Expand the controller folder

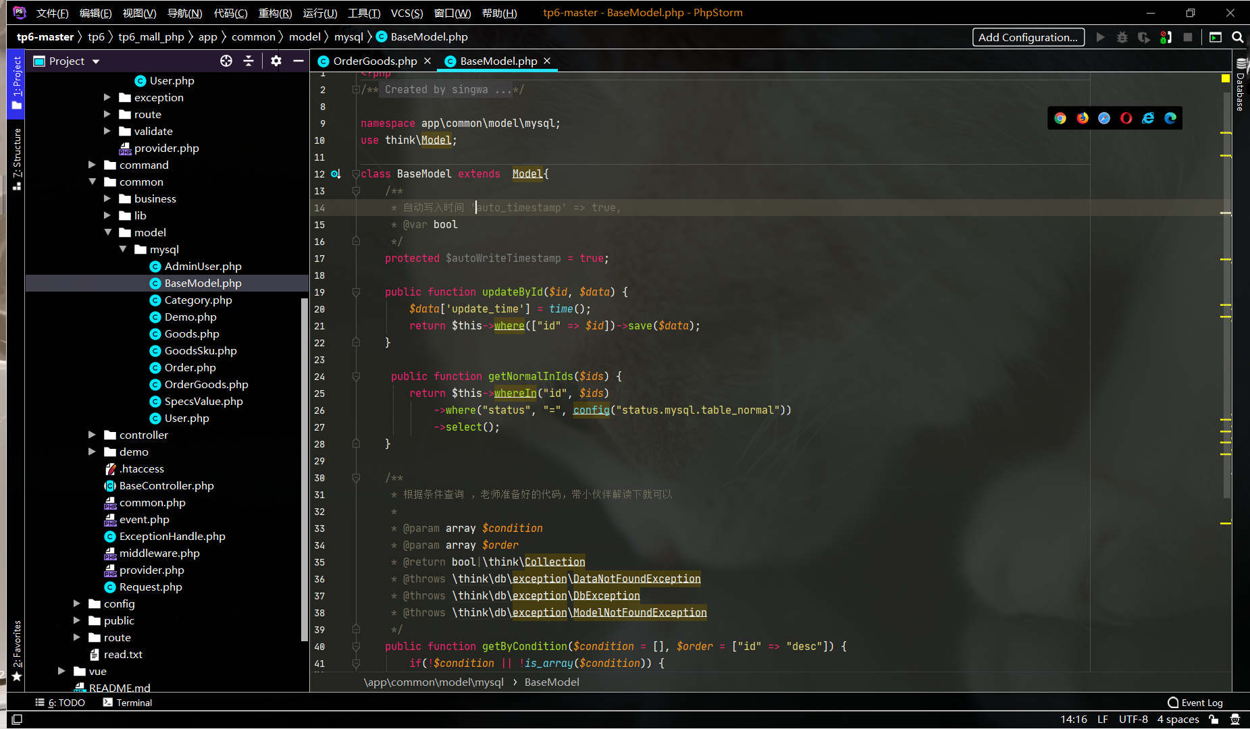(x=92, y=435)
